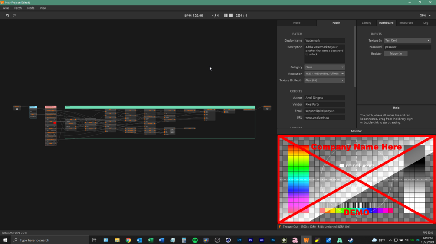Open After Effects from the taskbar

262,240
